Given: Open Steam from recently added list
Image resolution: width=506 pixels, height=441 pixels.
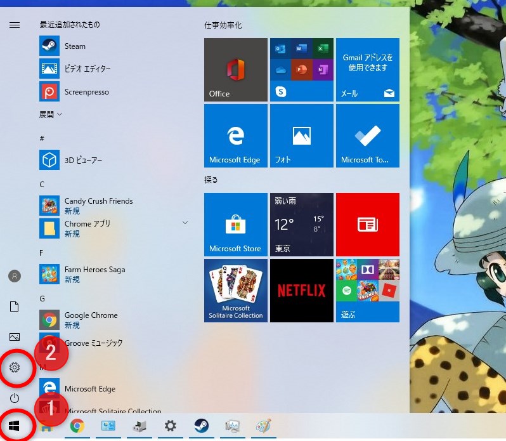Looking at the screenshot, I should pos(113,46).
